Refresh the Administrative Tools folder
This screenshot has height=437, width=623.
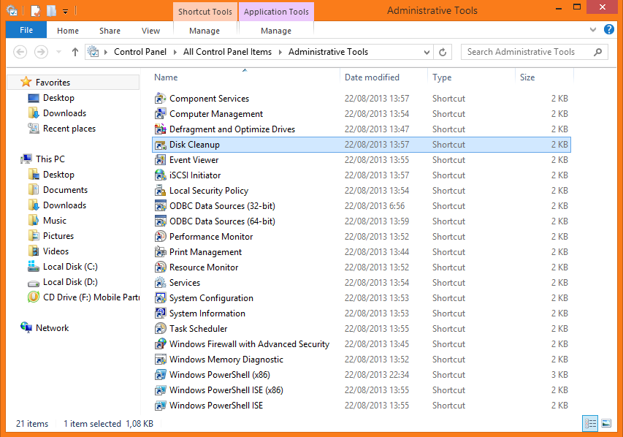coord(442,52)
